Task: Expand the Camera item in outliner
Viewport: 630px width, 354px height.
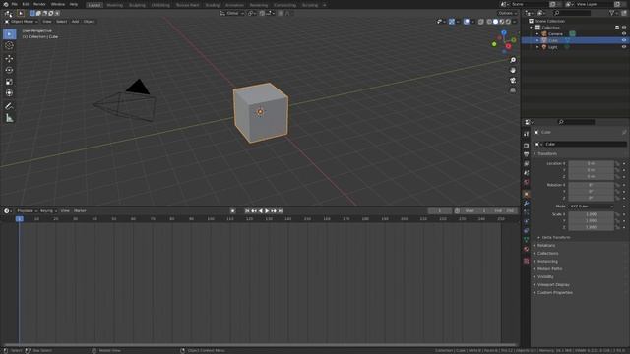Action: click(537, 34)
